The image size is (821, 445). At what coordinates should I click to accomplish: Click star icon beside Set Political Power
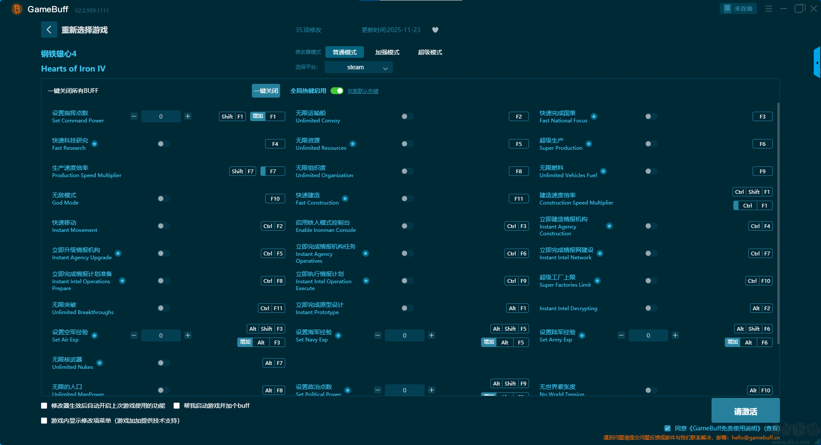coord(348,390)
